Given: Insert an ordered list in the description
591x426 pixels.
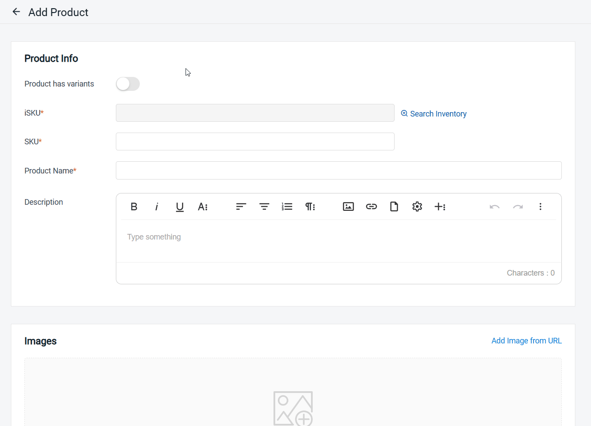Looking at the screenshot, I should tap(287, 206).
